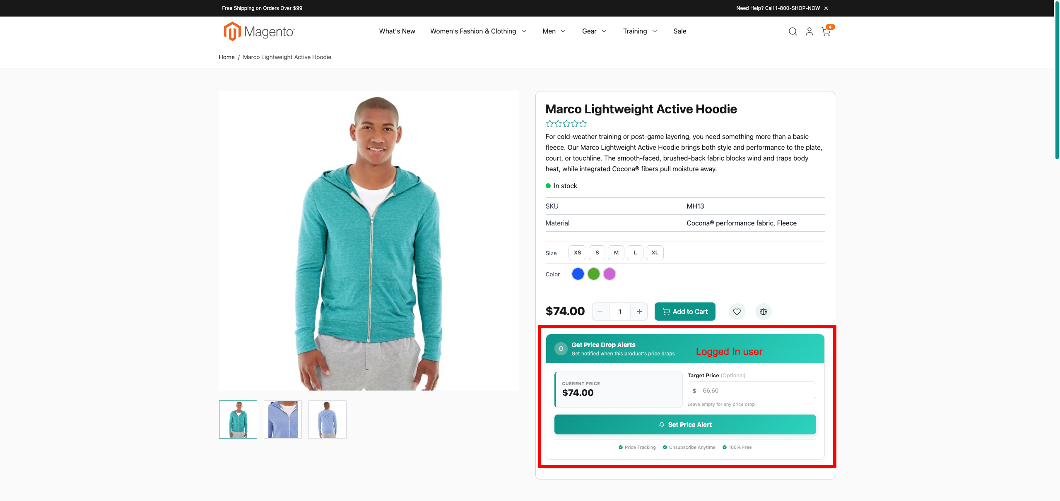Decrease quantity with minus button
The image size is (1060, 501).
click(600, 312)
